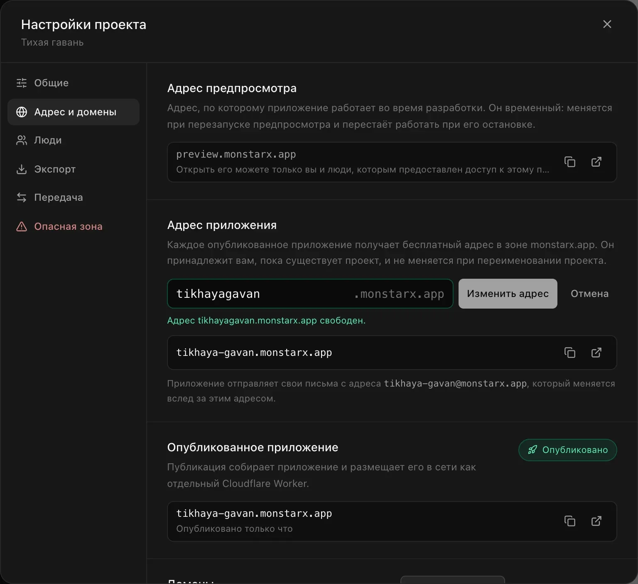Go to the Экспорт section
The height and width of the screenshot is (584, 638).
click(74, 169)
